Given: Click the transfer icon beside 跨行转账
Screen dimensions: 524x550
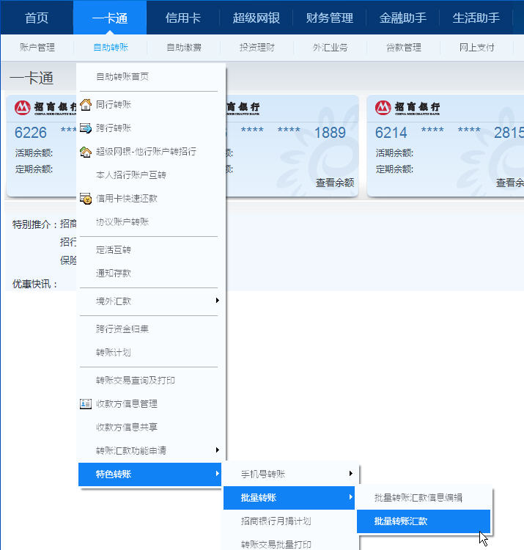Looking at the screenshot, I should tap(86, 128).
